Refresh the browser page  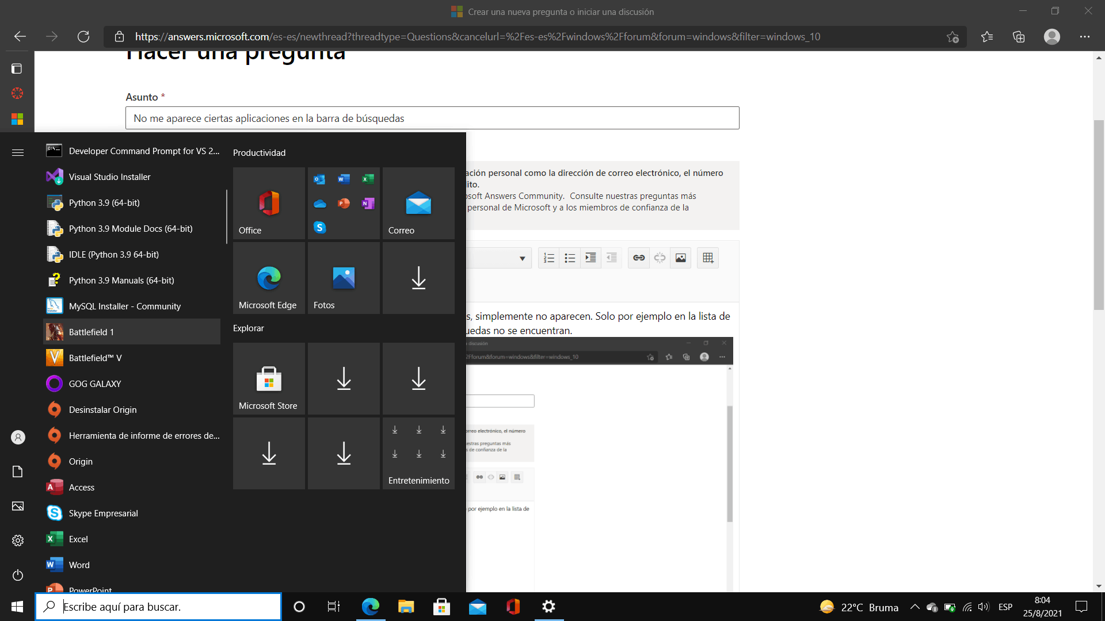tap(83, 37)
